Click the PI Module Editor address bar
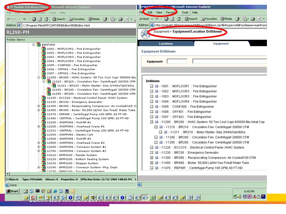This screenshot has height=214, width=286. click(77, 25)
